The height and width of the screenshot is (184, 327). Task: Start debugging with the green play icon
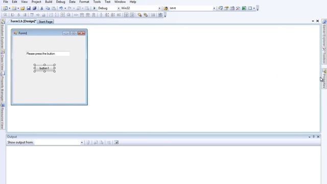tap(94, 8)
